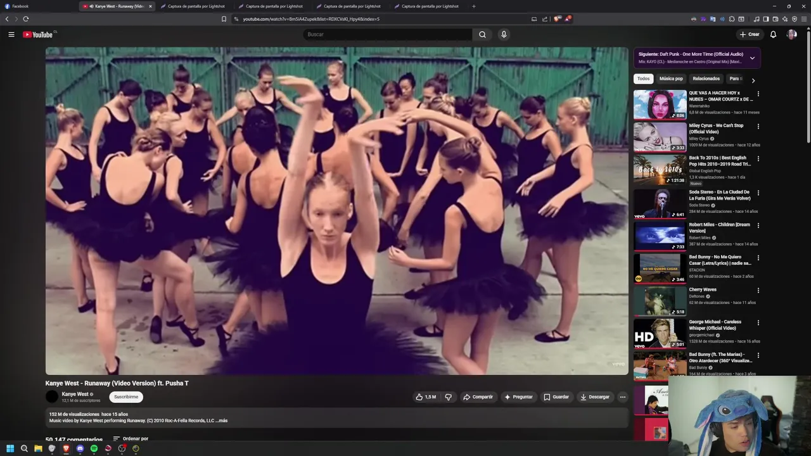Focus the Buscar search field

[x=388, y=34]
